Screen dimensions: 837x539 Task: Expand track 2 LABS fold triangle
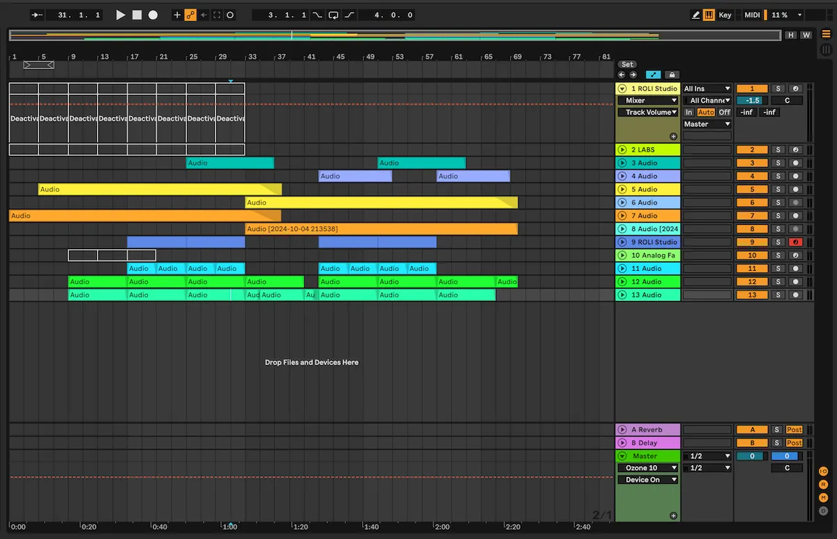[623, 149]
